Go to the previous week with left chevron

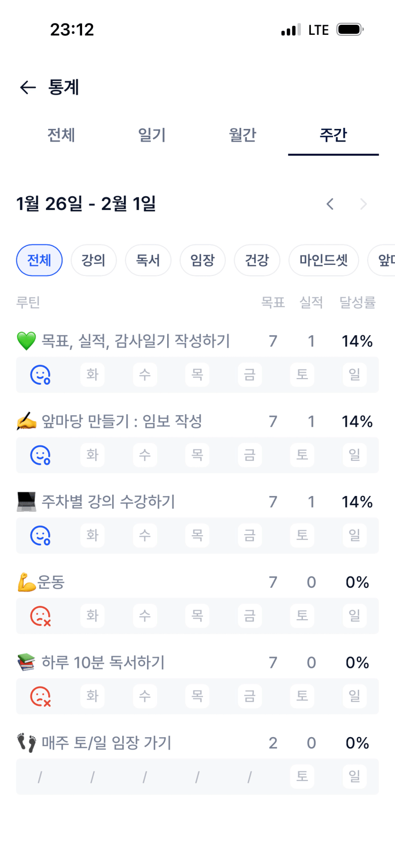[330, 204]
